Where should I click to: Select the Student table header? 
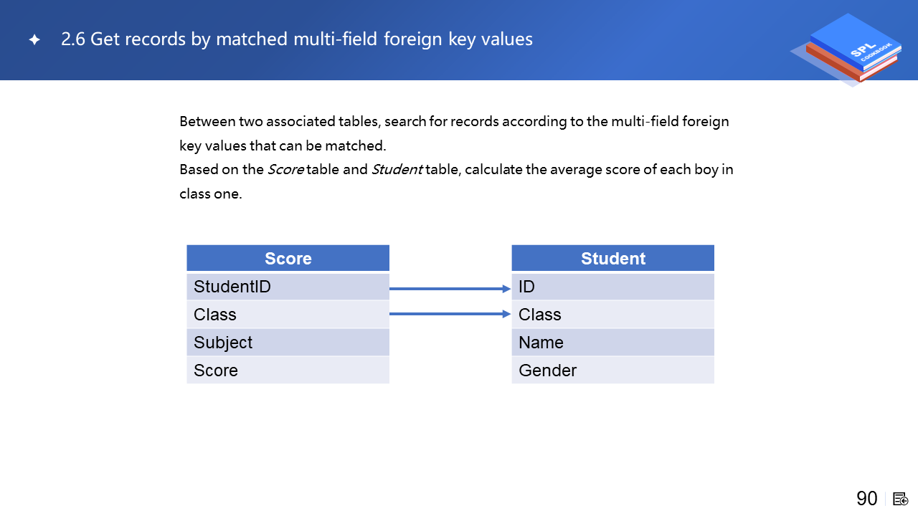[612, 259]
